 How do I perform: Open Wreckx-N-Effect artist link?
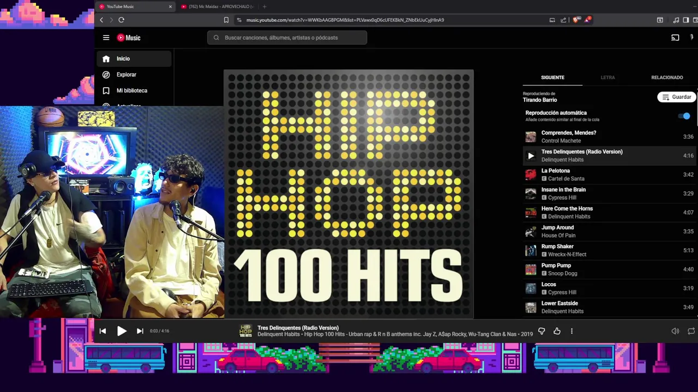coord(567,254)
